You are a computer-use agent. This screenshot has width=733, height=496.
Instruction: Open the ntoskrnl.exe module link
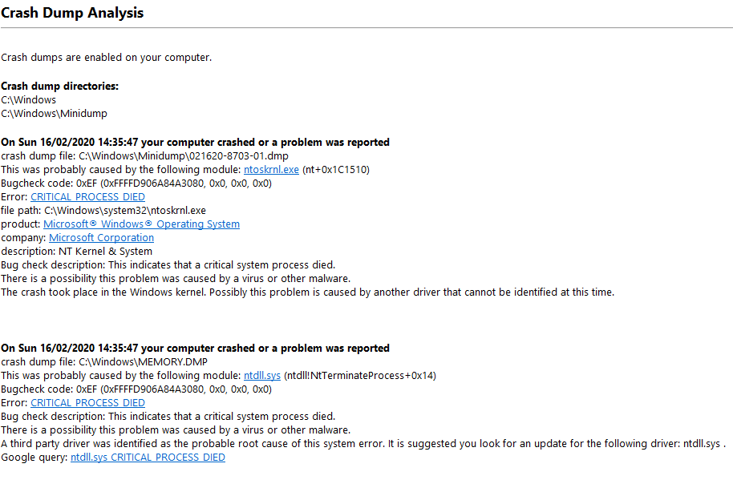271,170
